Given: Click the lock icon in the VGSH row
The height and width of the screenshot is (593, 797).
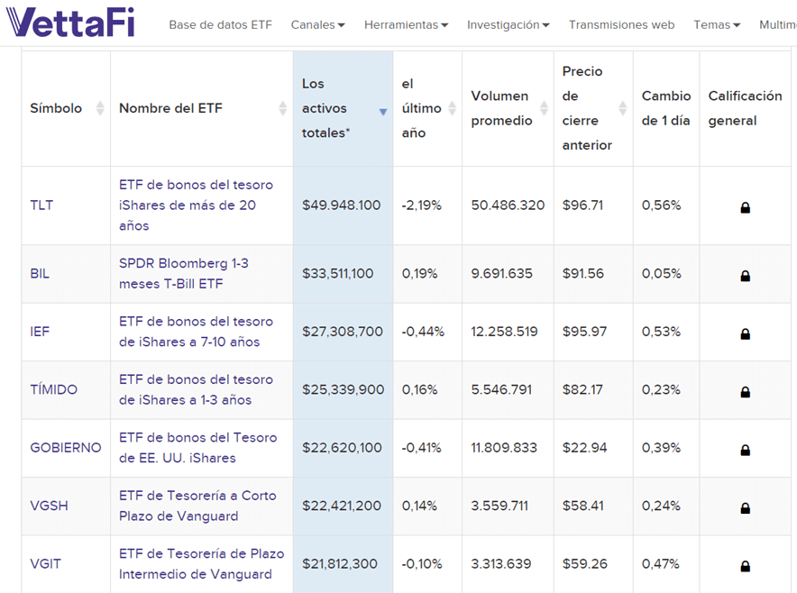Looking at the screenshot, I should 745,508.
